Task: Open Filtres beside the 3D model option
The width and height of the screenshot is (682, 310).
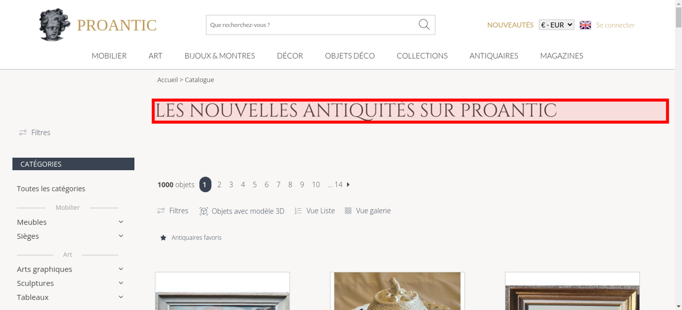Action: [173, 211]
